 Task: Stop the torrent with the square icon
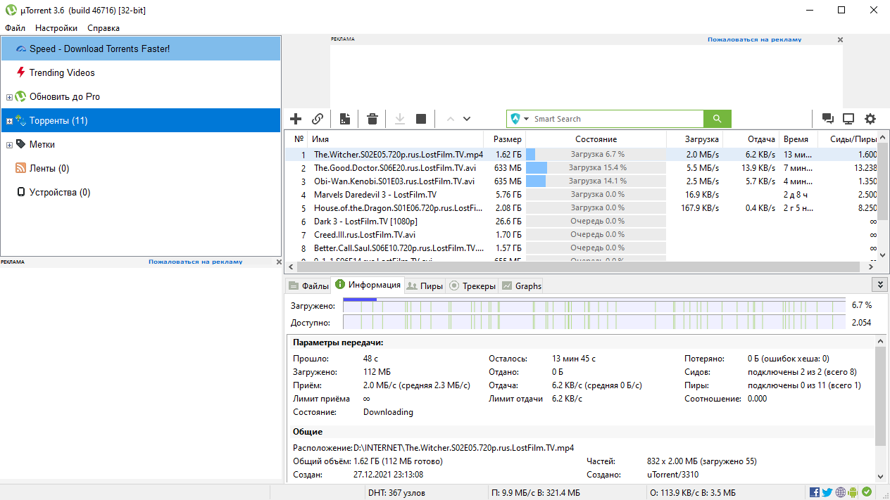(421, 119)
